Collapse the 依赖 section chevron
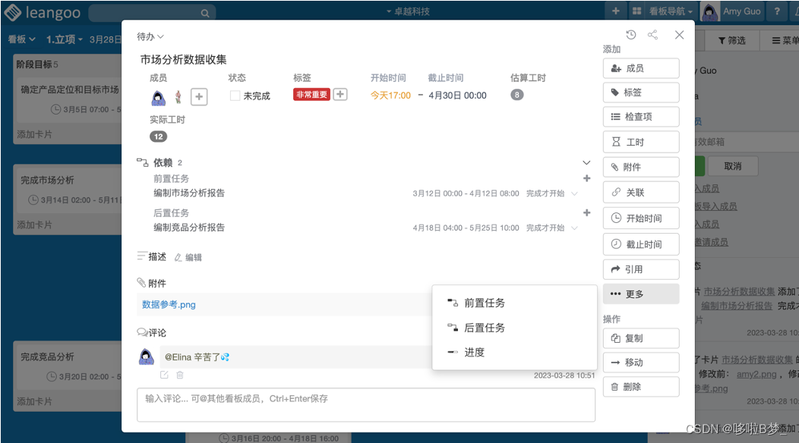This screenshot has width=799, height=443. pyautogui.click(x=586, y=162)
